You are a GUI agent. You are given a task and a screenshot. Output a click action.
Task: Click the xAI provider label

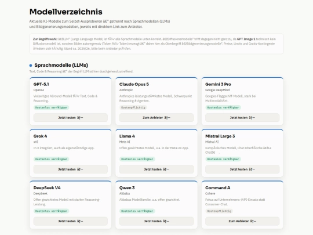[36, 142]
